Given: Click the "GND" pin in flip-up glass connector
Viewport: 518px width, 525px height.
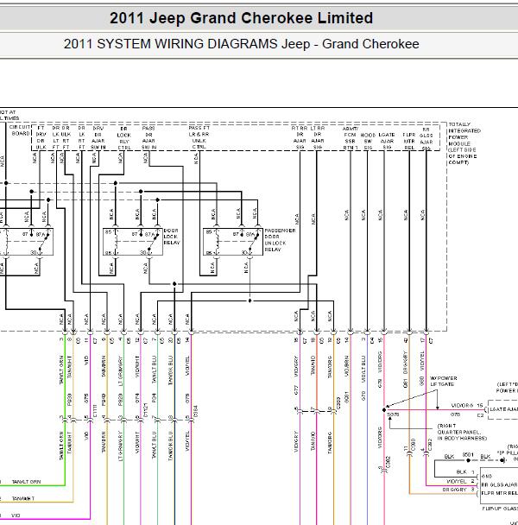Looking at the screenshot, I should pyautogui.click(x=487, y=476).
